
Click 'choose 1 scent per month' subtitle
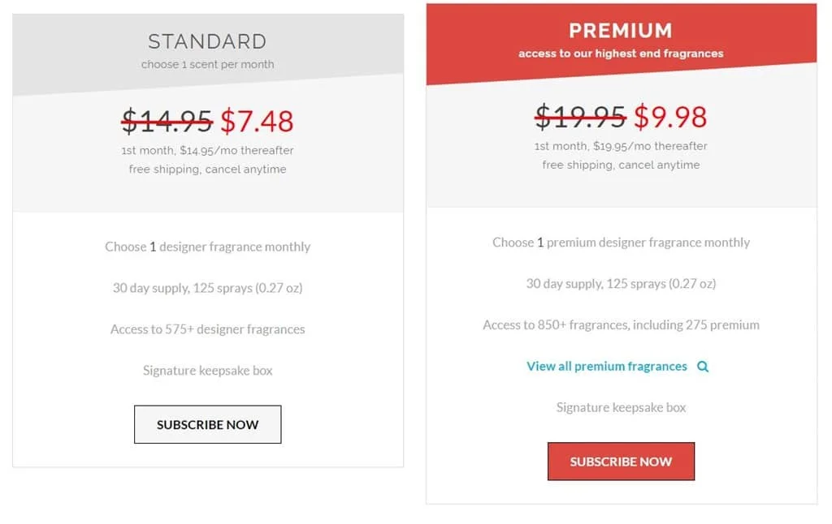[207, 65]
